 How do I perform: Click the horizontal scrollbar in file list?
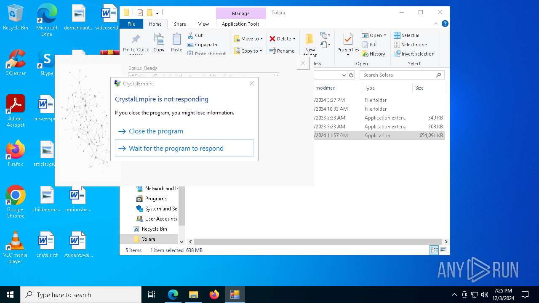tap(318, 242)
